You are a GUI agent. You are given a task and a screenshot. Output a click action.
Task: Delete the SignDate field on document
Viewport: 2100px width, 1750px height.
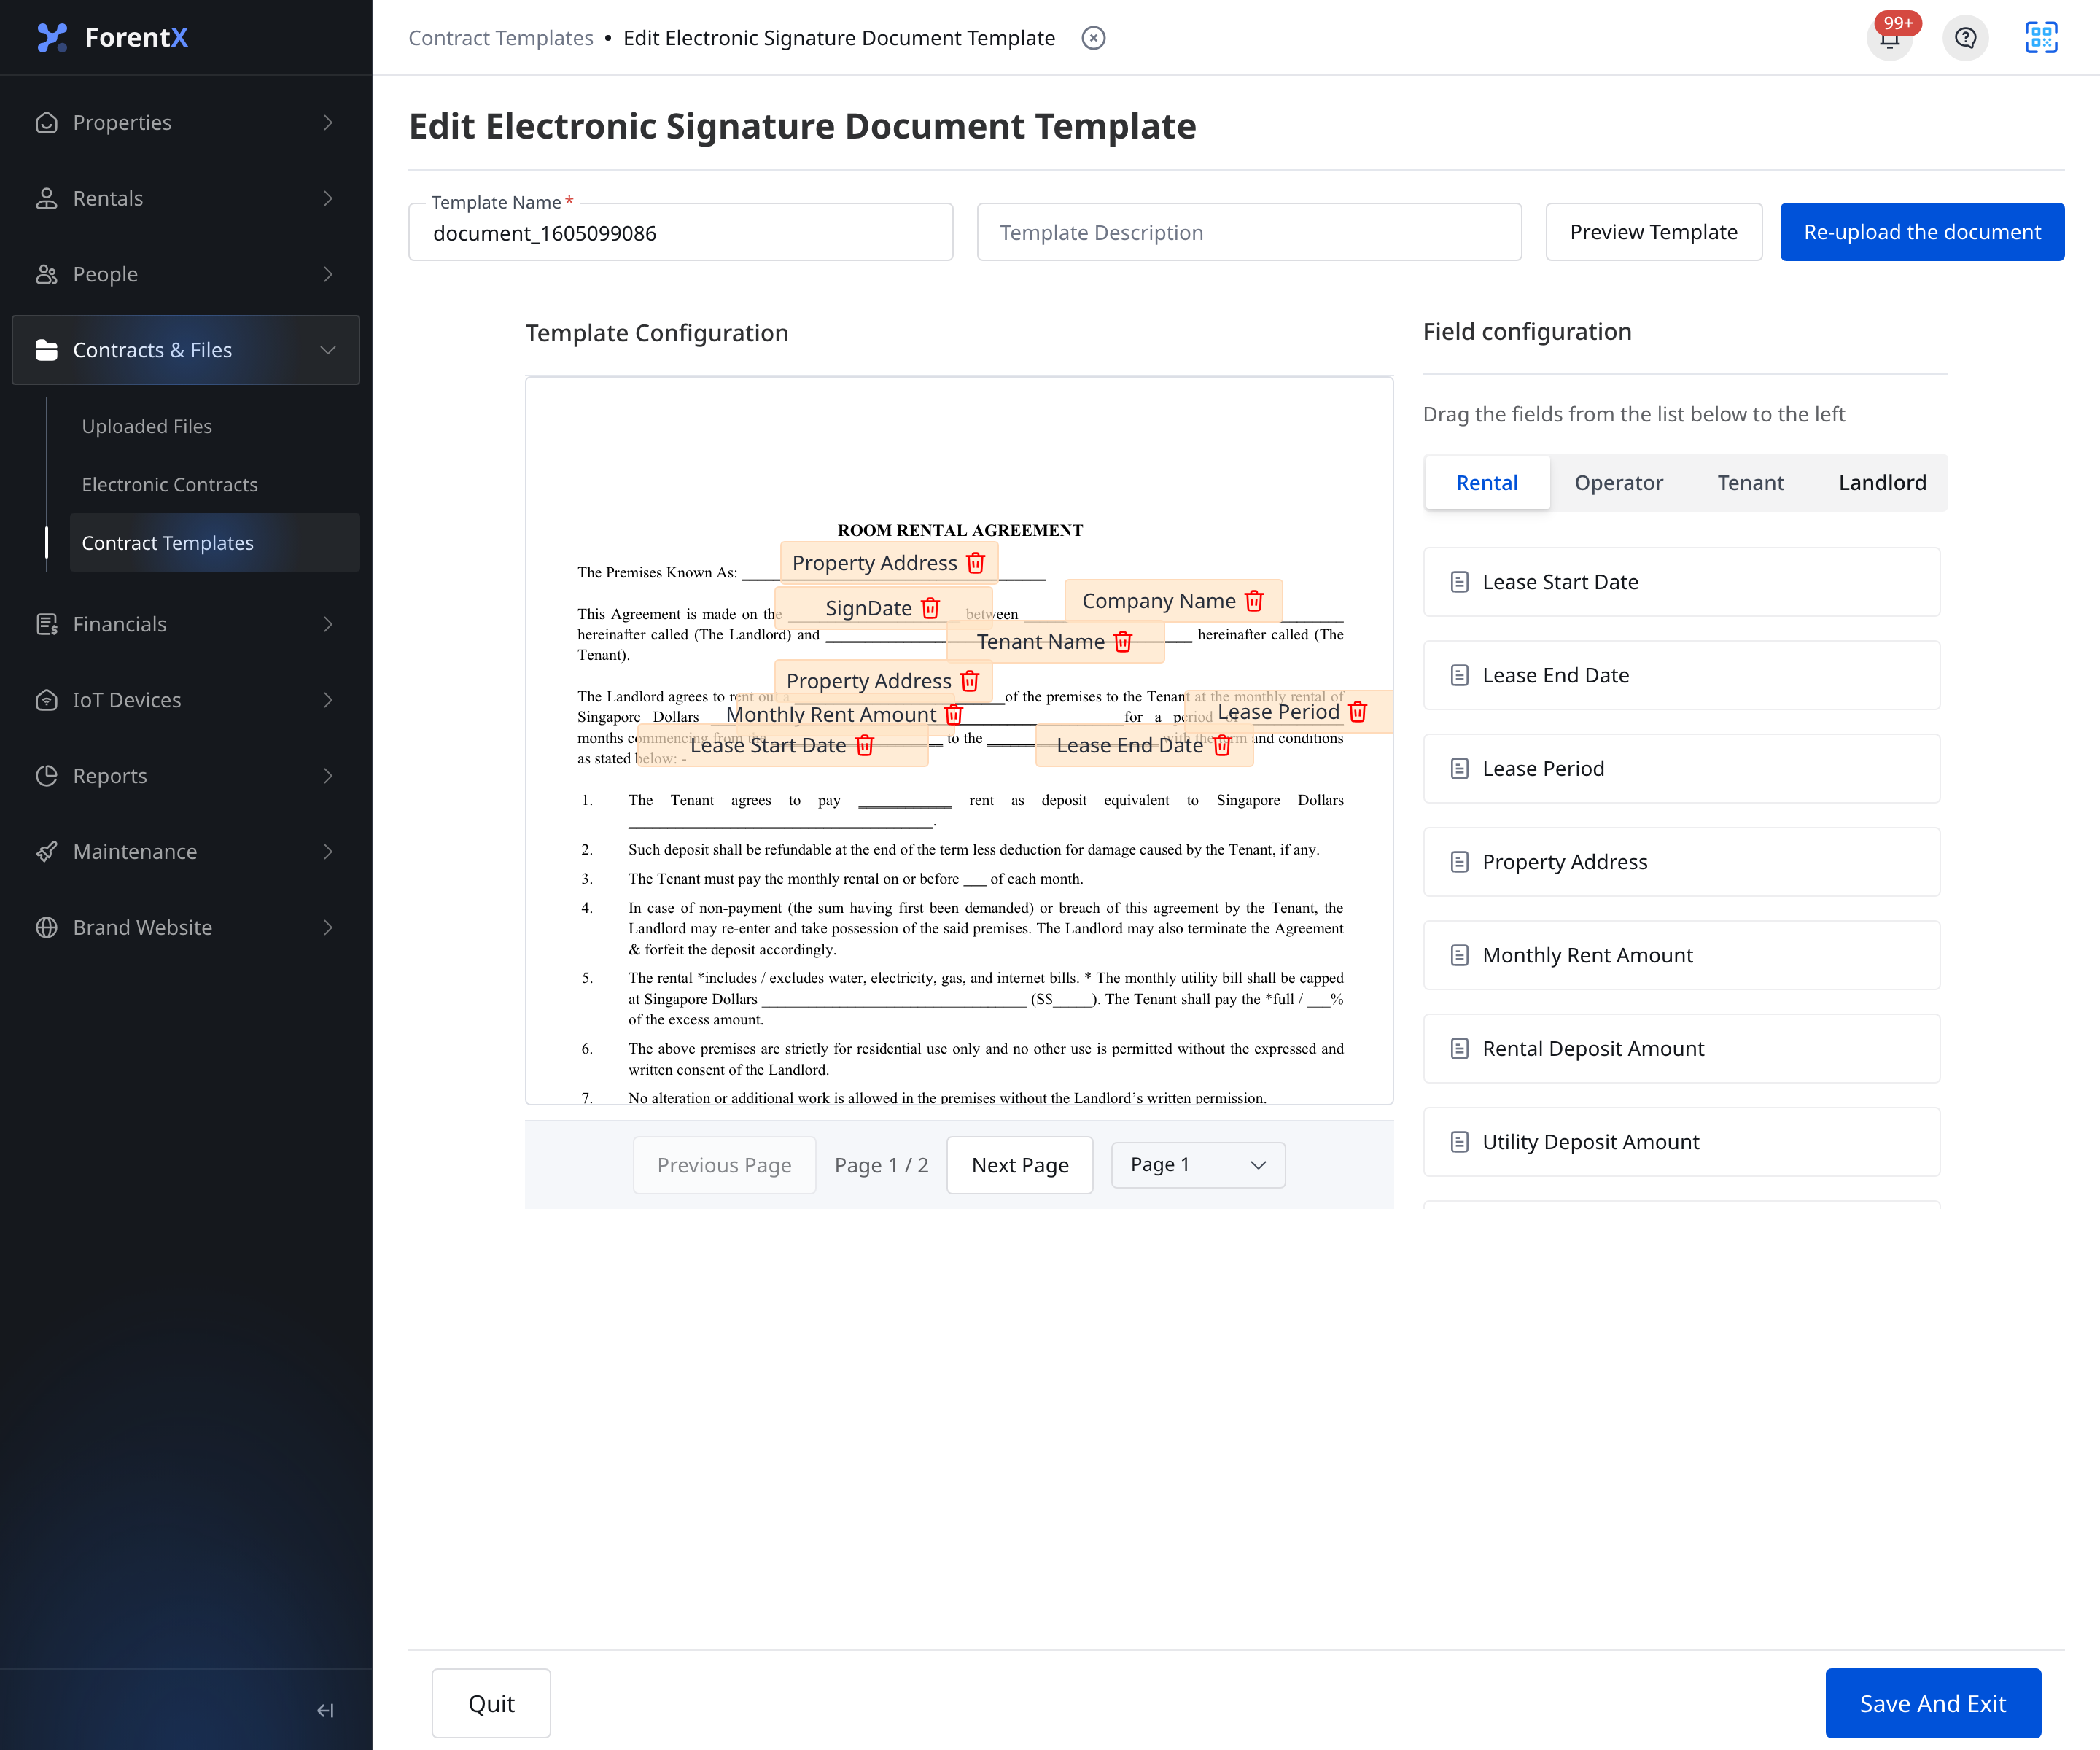(x=930, y=608)
